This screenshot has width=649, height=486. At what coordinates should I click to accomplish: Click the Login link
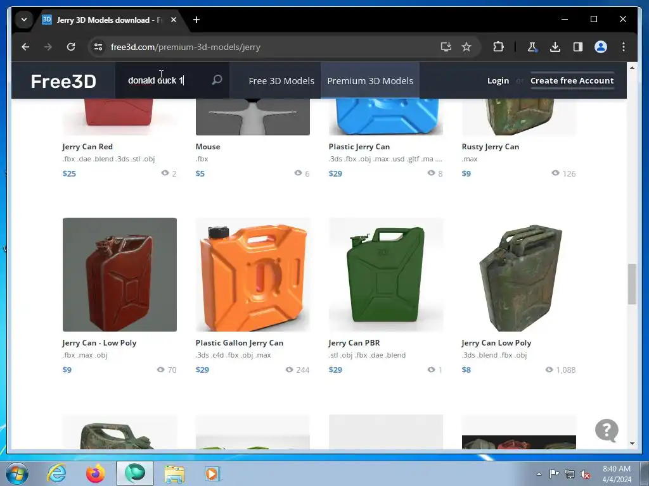click(498, 80)
